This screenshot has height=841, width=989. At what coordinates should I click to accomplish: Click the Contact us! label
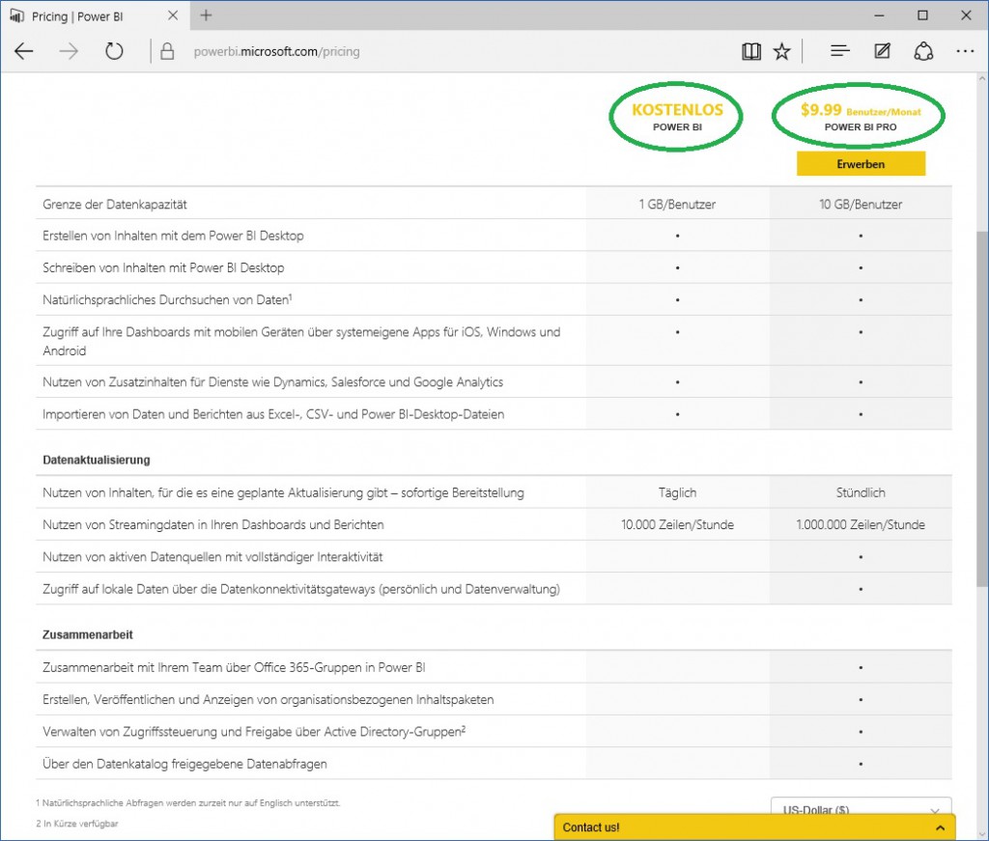click(591, 827)
